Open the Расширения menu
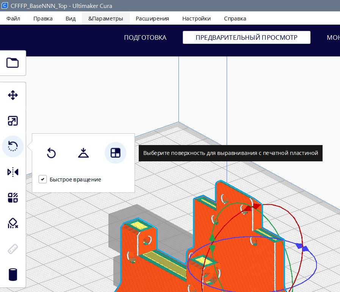This screenshot has width=340, height=292. (x=152, y=18)
